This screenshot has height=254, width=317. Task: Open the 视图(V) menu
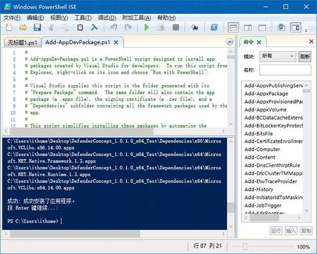[x=59, y=18]
